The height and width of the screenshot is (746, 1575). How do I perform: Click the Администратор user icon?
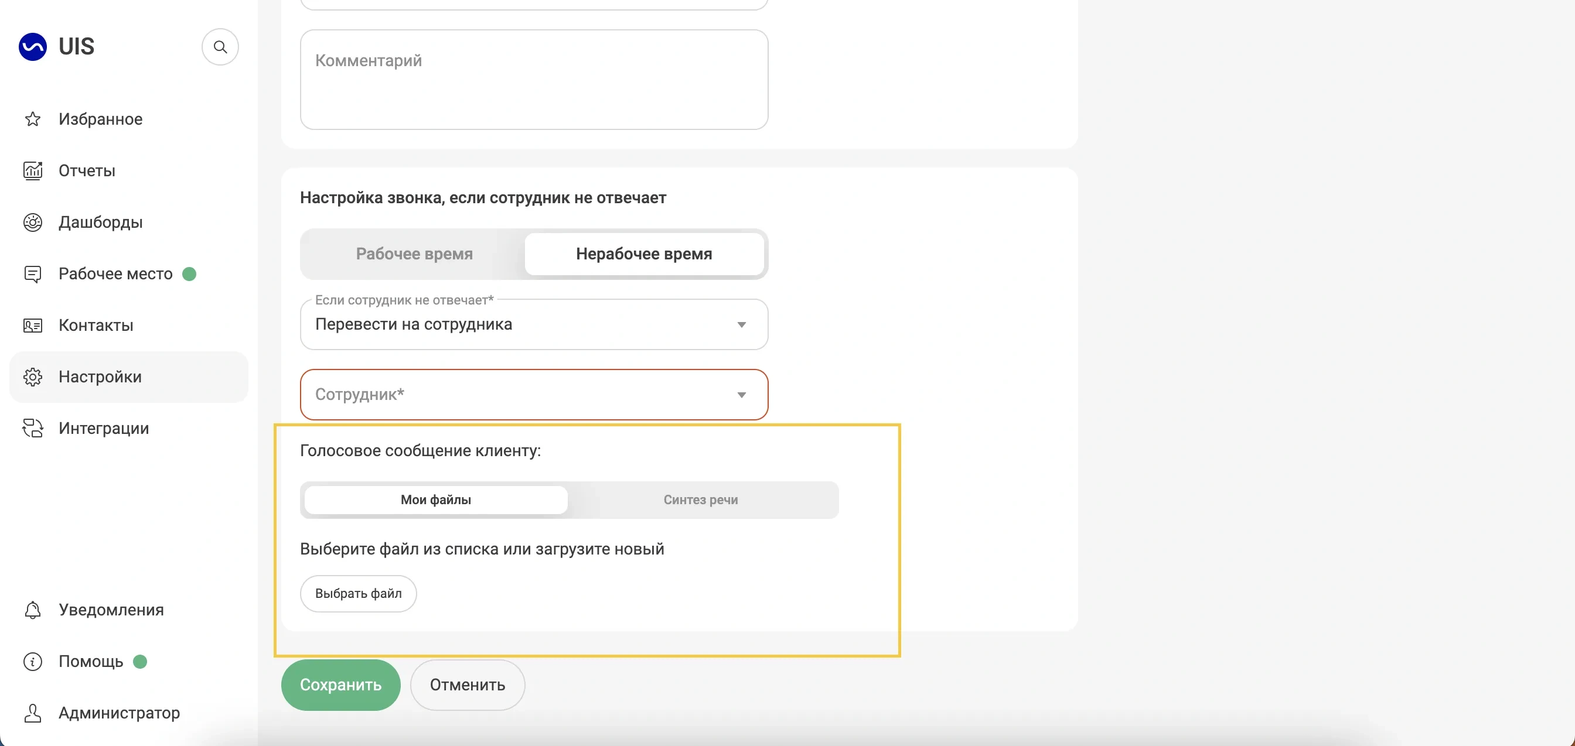coord(33,713)
